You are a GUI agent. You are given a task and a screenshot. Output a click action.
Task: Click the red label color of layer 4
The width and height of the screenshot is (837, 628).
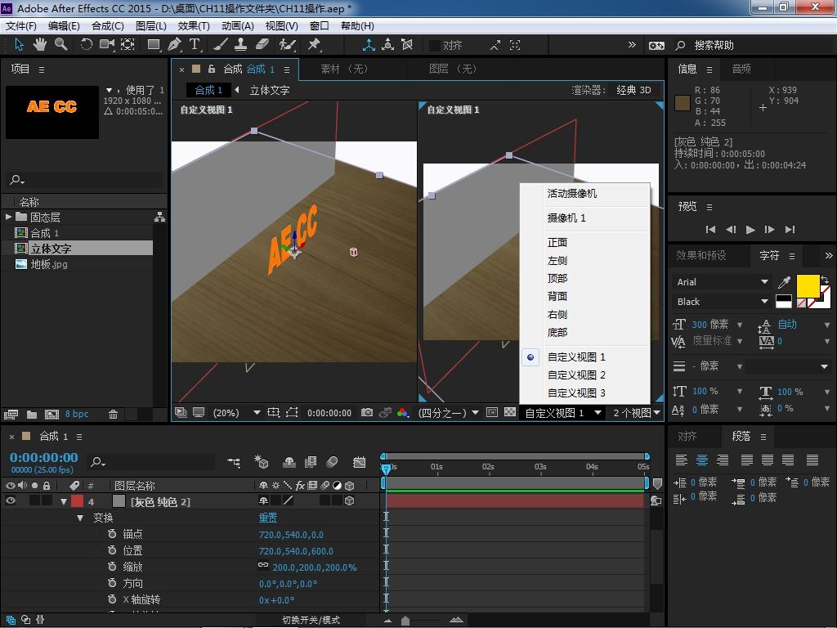(x=78, y=501)
